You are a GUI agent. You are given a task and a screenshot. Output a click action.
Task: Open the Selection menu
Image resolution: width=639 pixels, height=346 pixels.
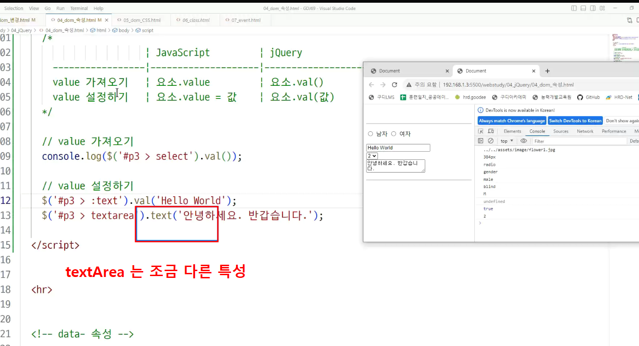click(14, 8)
